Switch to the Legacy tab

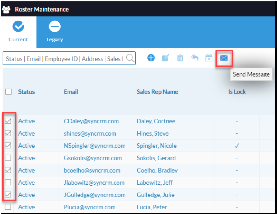(x=55, y=32)
